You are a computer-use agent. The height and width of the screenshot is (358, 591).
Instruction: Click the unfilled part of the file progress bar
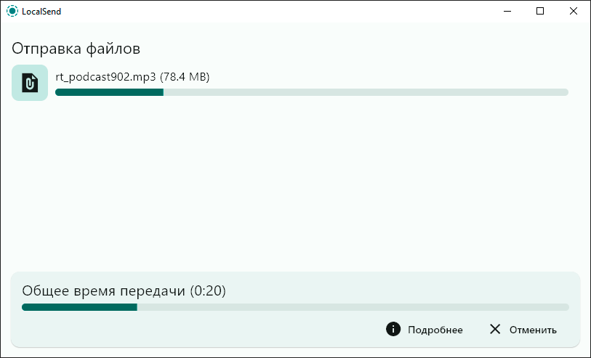point(363,92)
